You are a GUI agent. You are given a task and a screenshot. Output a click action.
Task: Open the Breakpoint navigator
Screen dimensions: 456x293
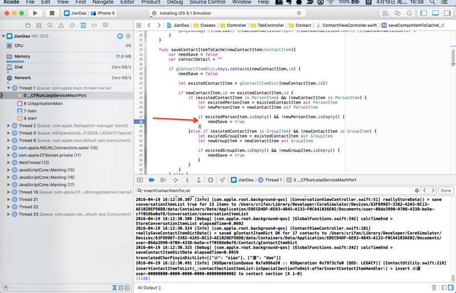click(x=94, y=26)
